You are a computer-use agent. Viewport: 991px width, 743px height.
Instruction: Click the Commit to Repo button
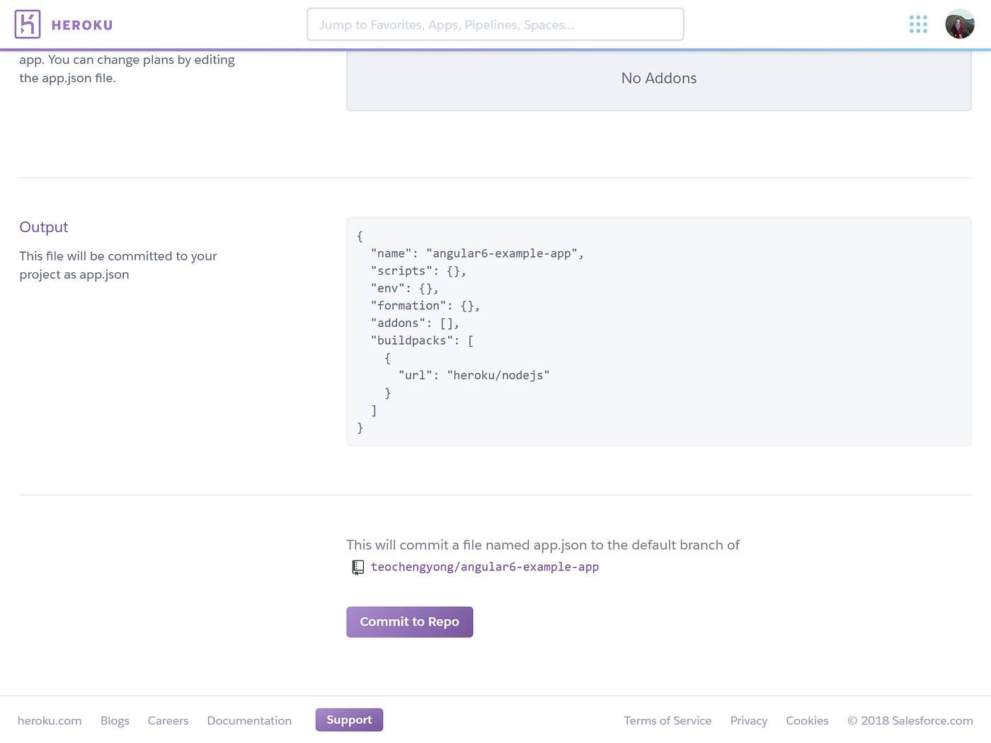[410, 622]
